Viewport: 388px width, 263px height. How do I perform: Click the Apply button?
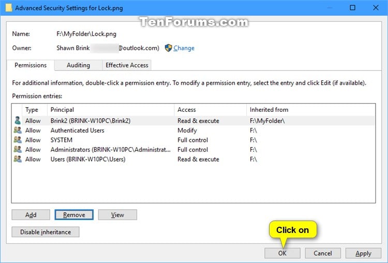pyautogui.click(x=363, y=253)
